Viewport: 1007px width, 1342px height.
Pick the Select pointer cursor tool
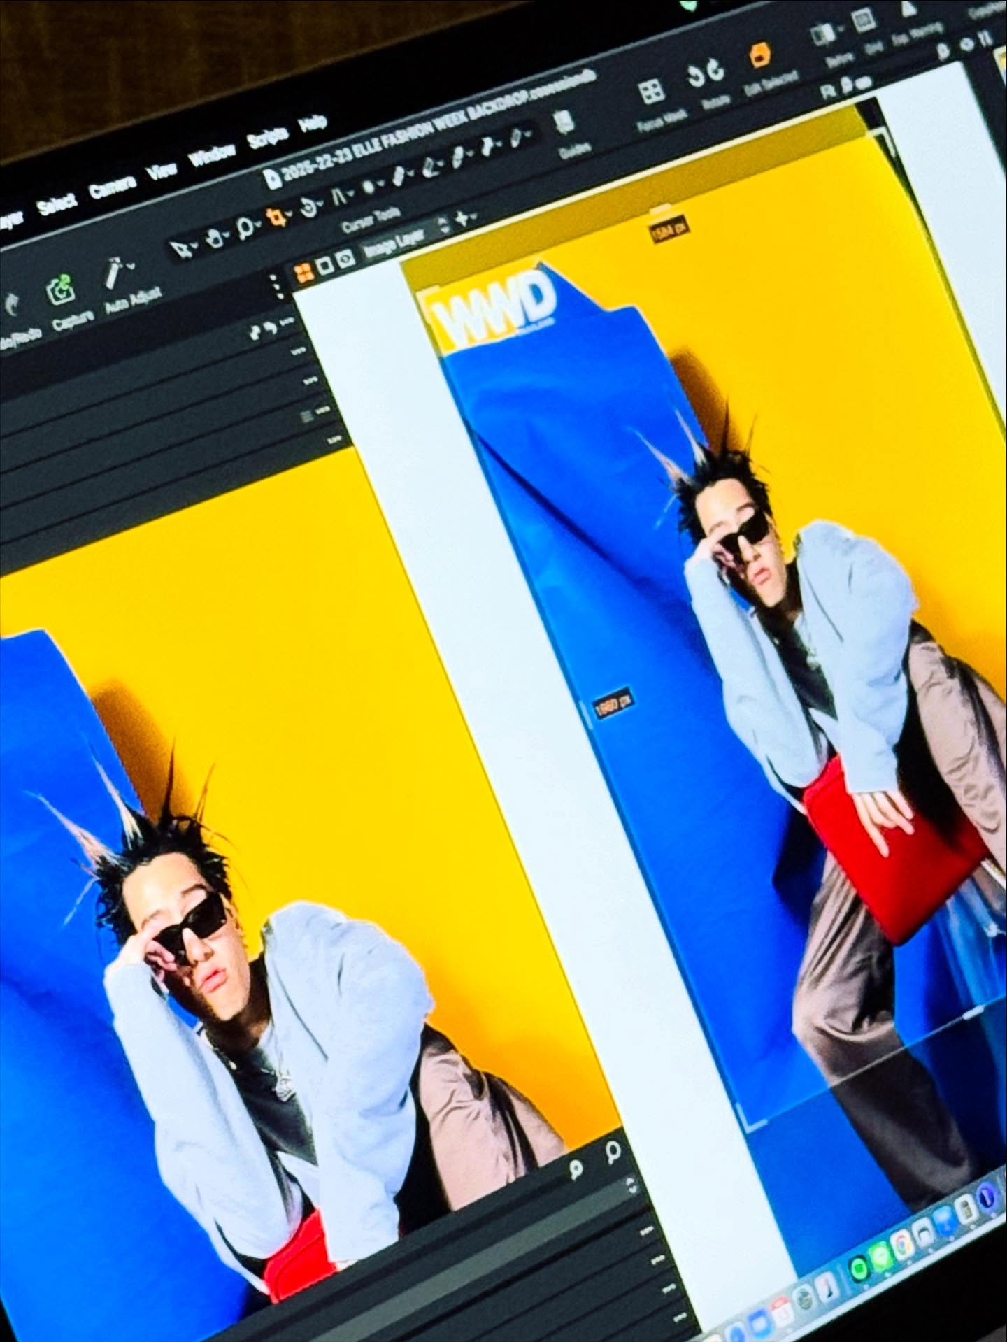pyautogui.click(x=180, y=248)
